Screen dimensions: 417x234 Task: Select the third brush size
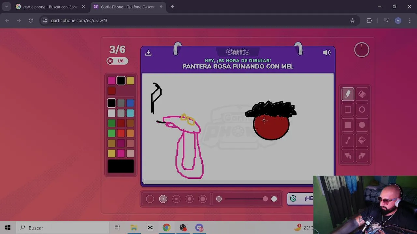coord(176,199)
